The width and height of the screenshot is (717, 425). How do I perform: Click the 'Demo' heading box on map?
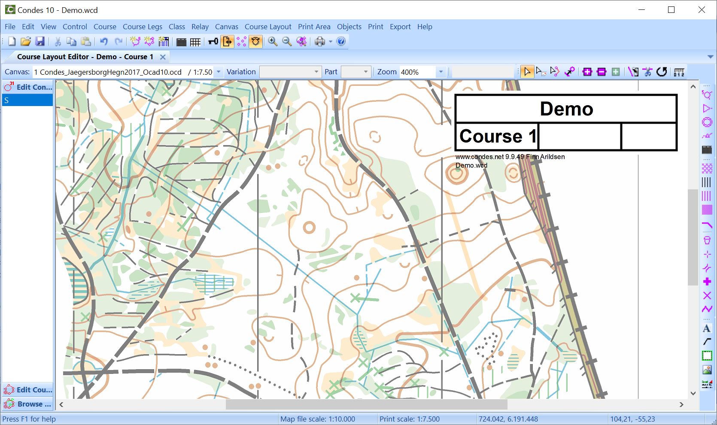pos(566,109)
